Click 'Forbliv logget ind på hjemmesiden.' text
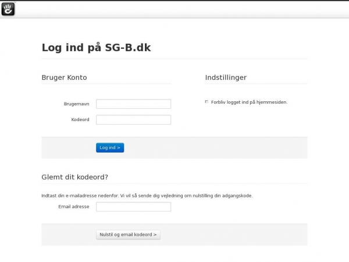This screenshot has height=262, width=349. [x=250, y=102]
